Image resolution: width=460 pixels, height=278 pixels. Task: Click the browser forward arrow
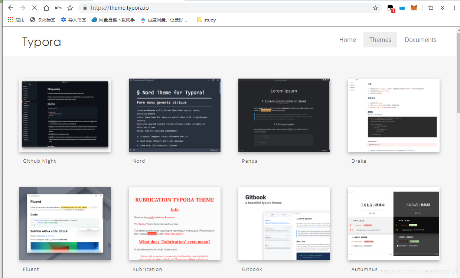pyautogui.click(x=23, y=8)
